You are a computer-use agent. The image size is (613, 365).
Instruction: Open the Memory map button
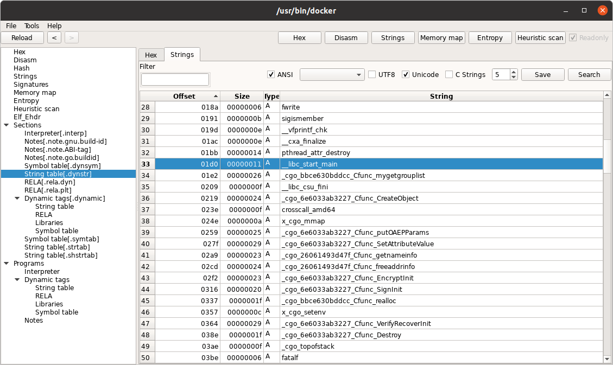coord(441,38)
